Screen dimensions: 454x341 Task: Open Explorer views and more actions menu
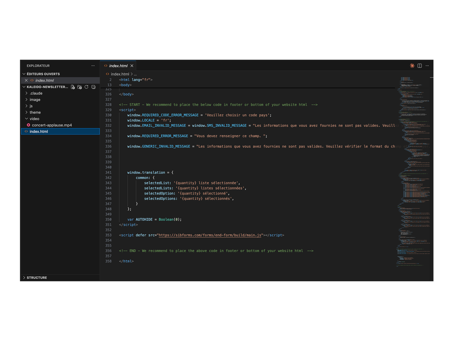pyautogui.click(x=93, y=66)
